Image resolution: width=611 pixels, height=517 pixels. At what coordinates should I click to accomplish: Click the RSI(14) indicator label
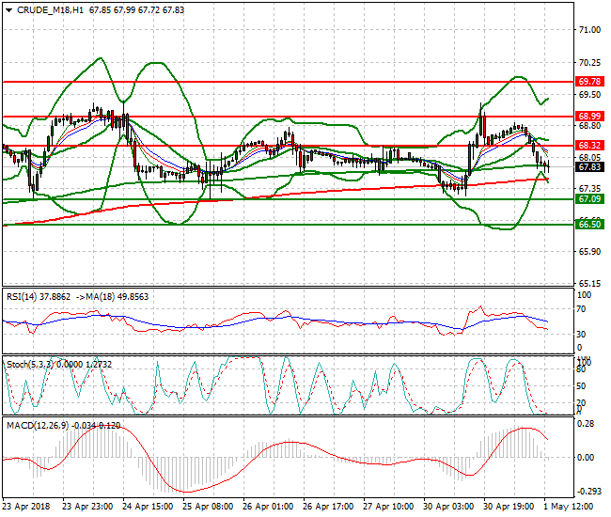(x=22, y=297)
